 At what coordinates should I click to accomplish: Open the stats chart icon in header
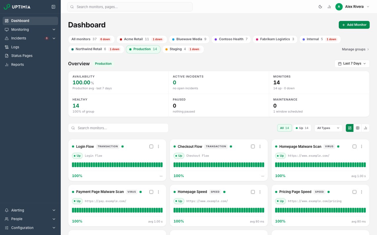click(x=329, y=7)
